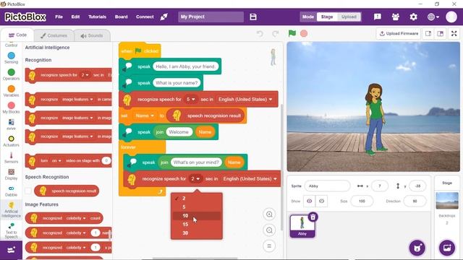
Task: Zoom in on the workspace
Action: [x=269, y=214]
